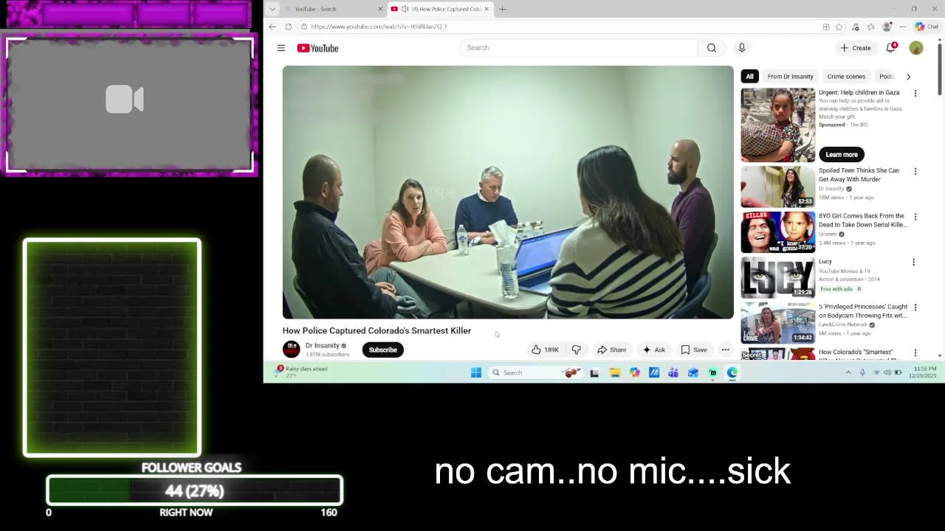Click Learn more on Gaza ad

click(842, 155)
